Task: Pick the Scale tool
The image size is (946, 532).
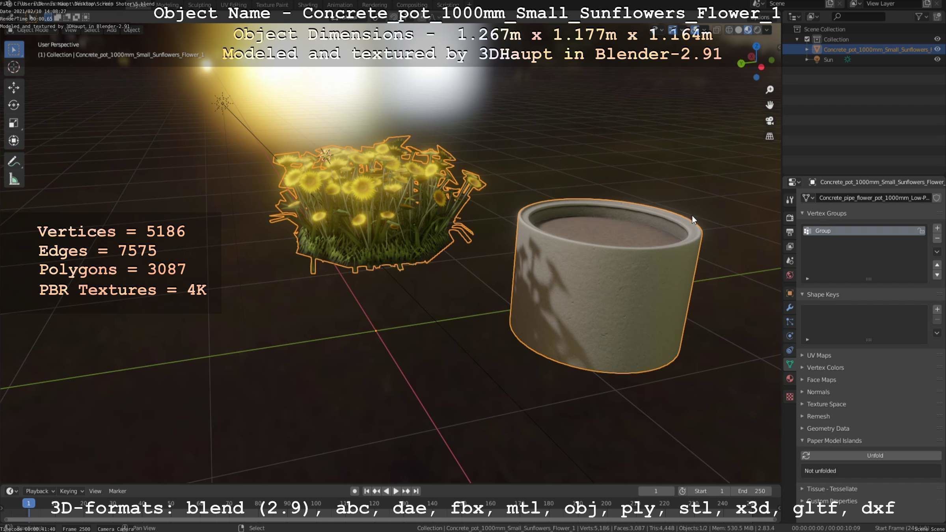Action: click(14, 123)
